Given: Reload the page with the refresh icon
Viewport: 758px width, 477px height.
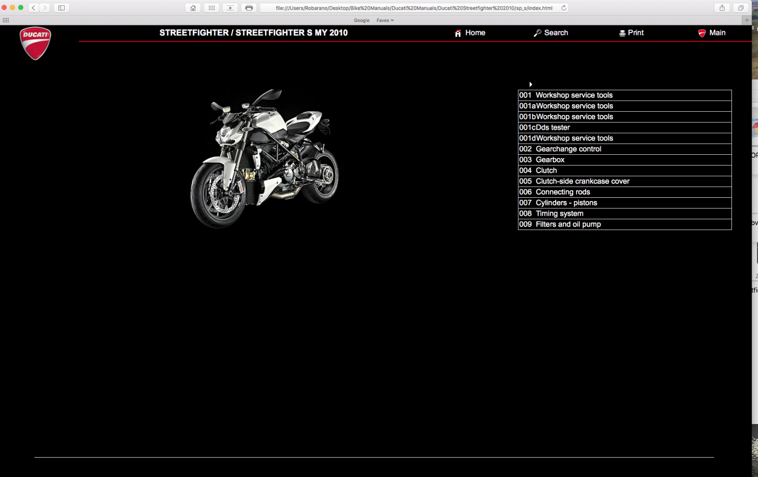Looking at the screenshot, I should pyautogui.click(x=563, y=8).
